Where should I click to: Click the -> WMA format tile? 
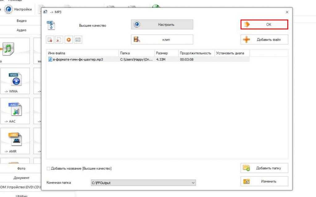[15, 81]
